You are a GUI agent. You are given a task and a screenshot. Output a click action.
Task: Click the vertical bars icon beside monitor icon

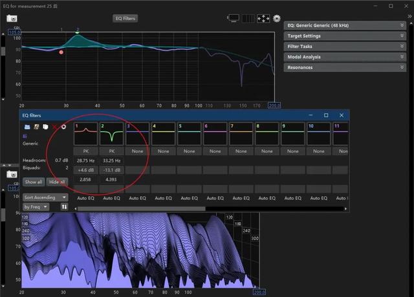[248, 18]
